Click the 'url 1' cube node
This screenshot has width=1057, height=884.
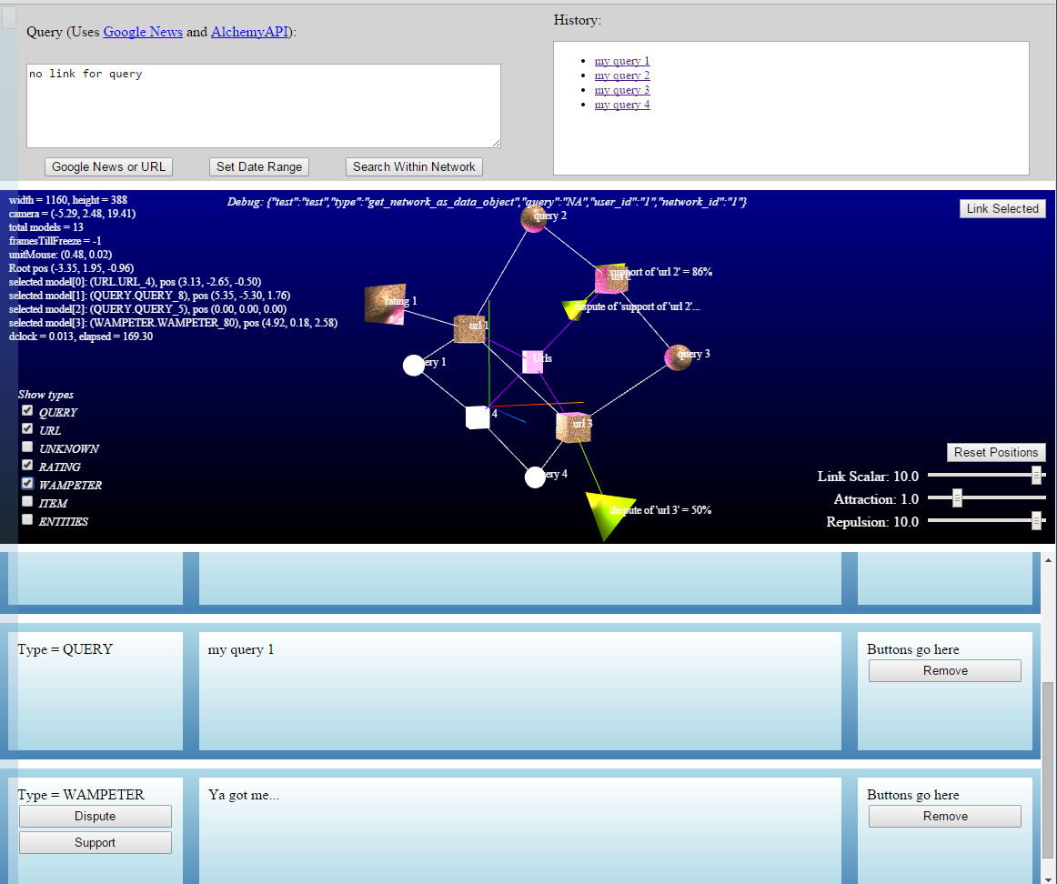coord(468,328)
